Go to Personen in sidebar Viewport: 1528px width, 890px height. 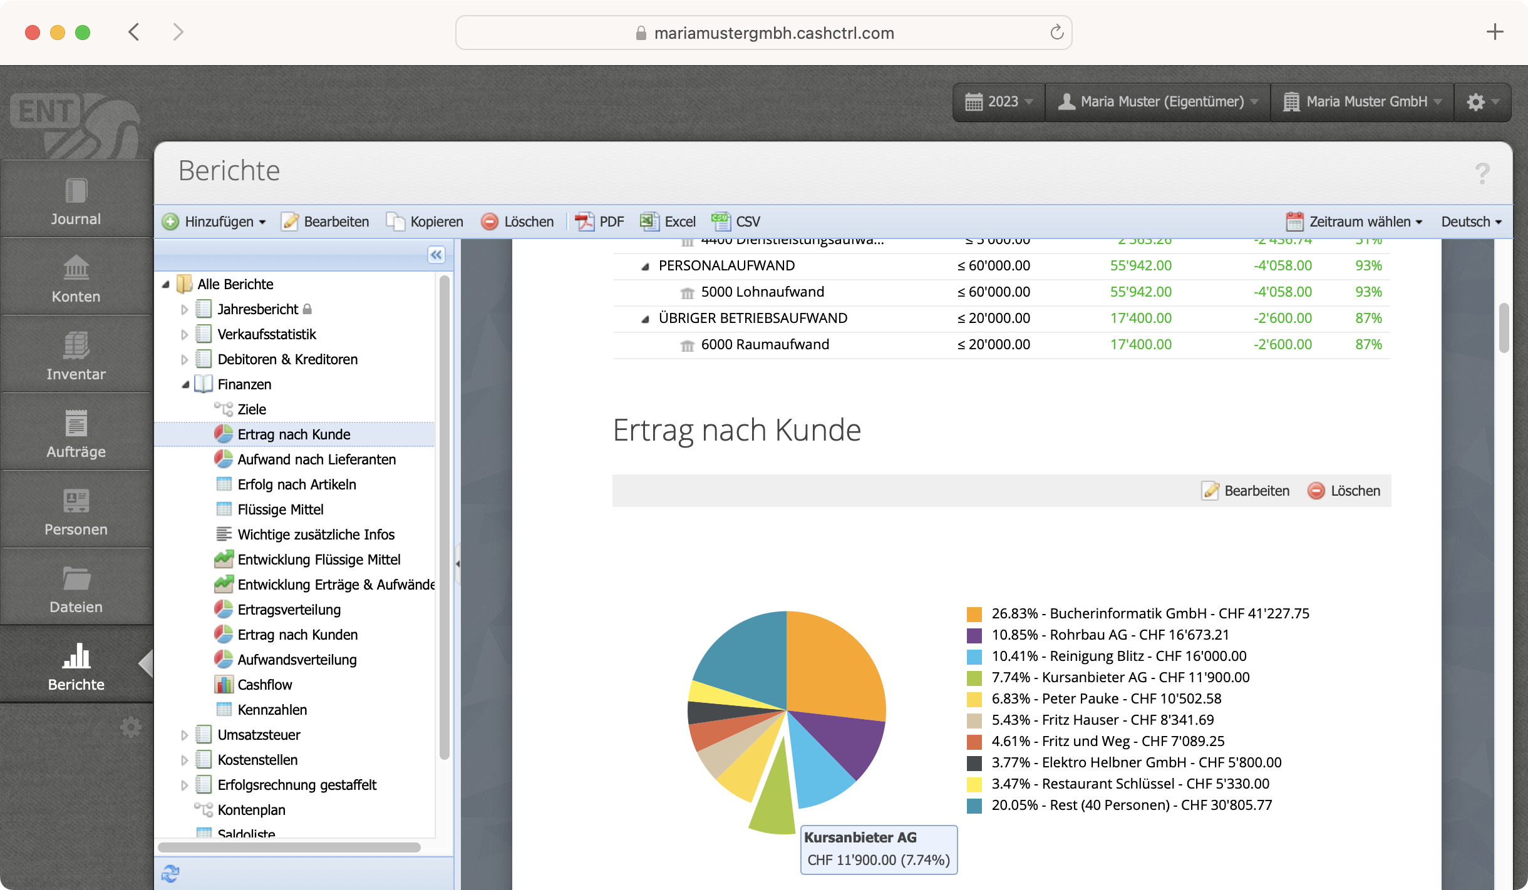point(76,512)
